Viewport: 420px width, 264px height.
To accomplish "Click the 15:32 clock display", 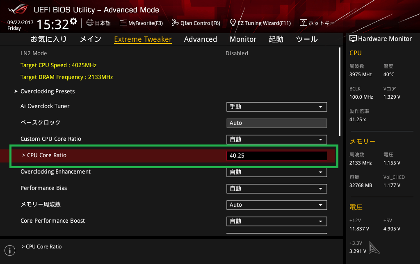I will click(x=53, y=24).
